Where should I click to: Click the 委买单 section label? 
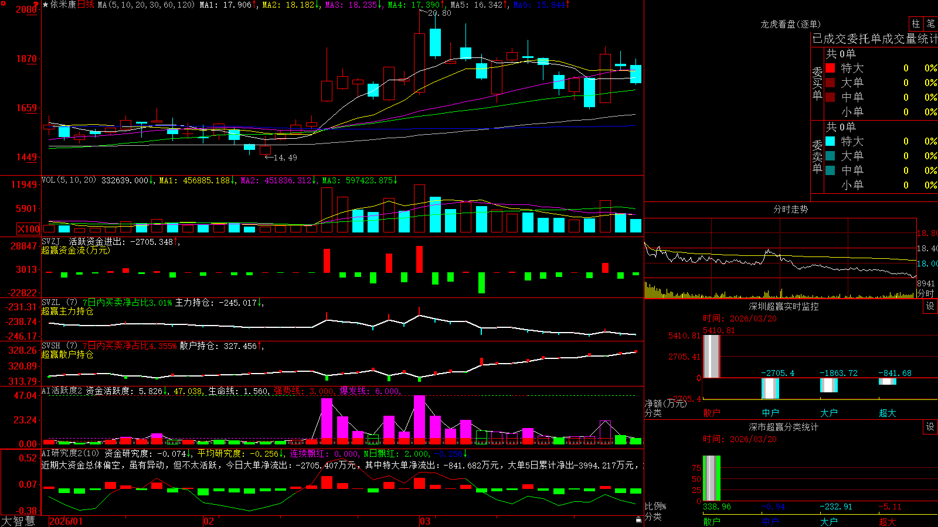817,83
